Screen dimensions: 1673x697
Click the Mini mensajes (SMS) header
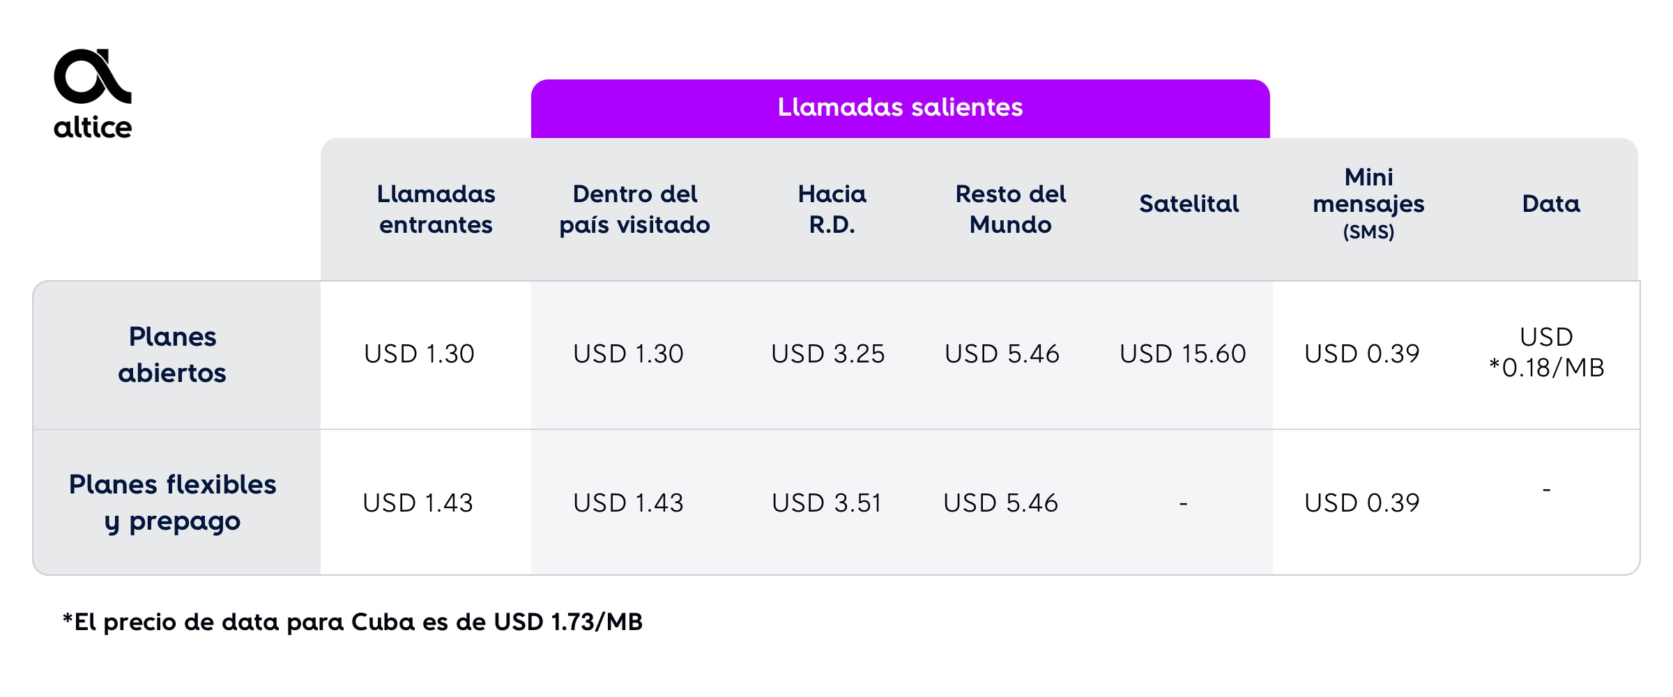pos(1368,203)
